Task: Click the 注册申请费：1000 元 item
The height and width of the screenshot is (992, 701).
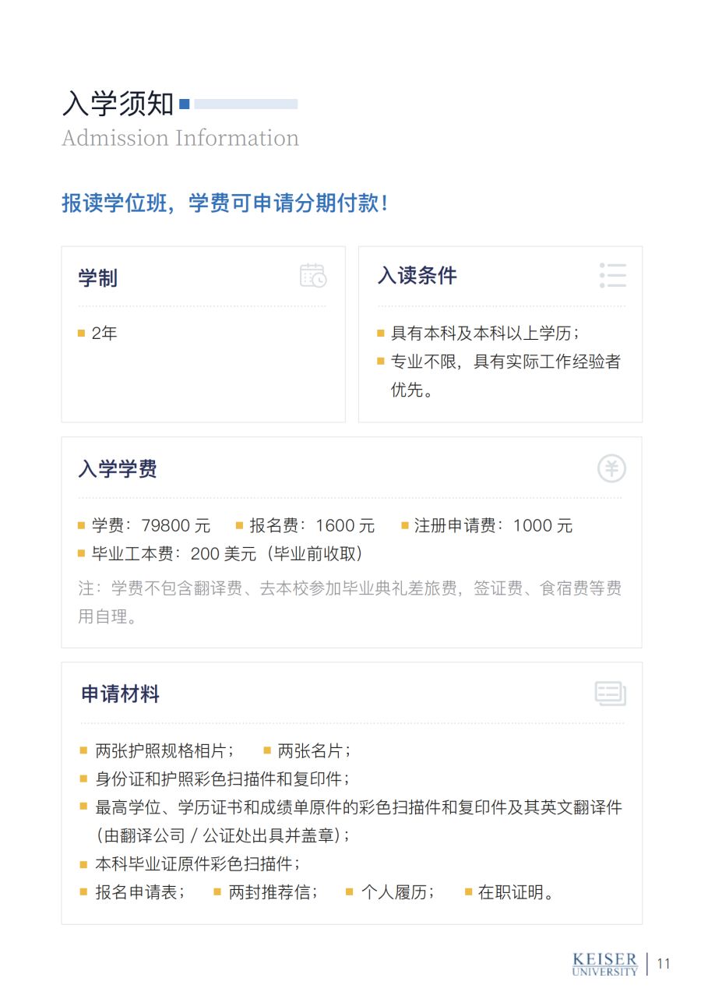Action: (x=494, y=525)
